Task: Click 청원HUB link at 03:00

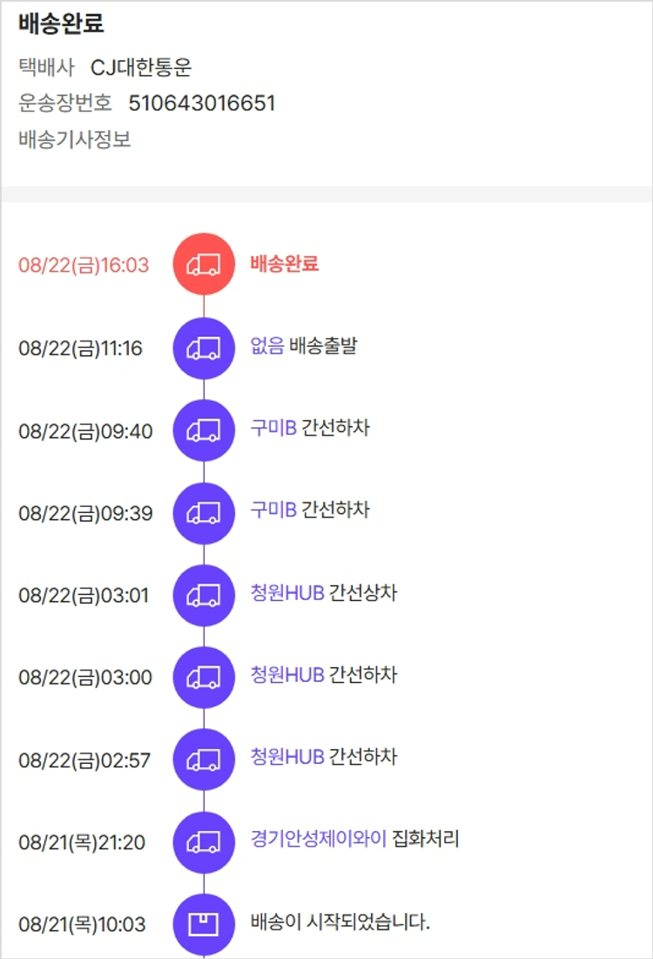Action: tap(287, 675)
